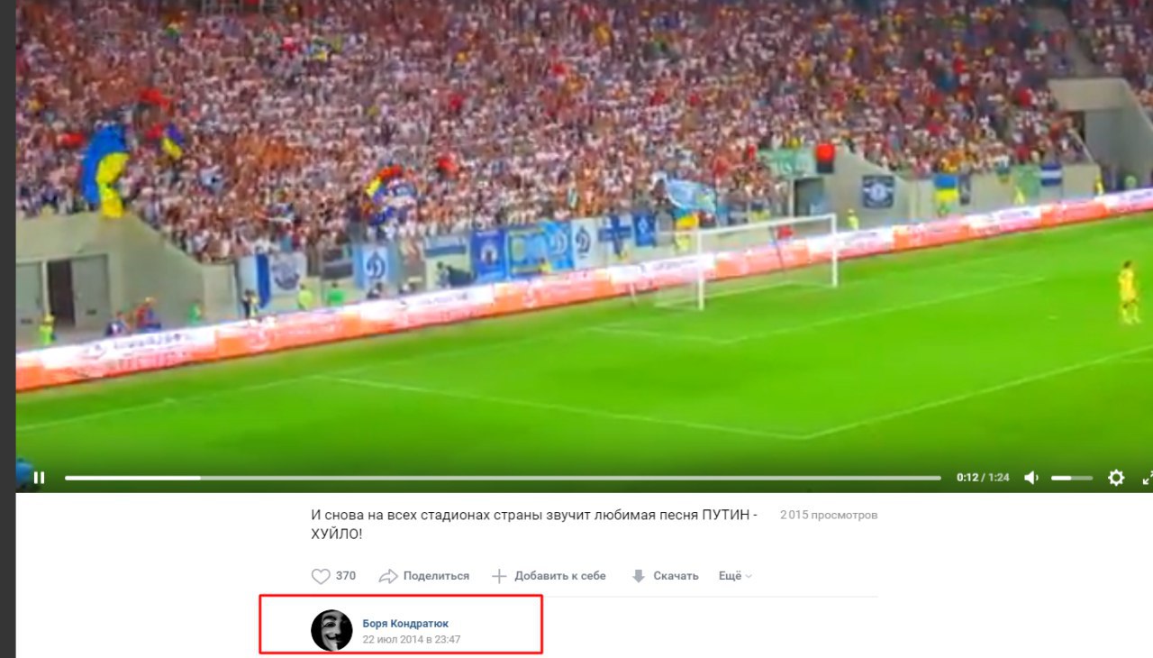This screenshot has height=658, width=1153.
Task: Download the video via Скачать
Action: pyautogui.click(x=676, y=576)
